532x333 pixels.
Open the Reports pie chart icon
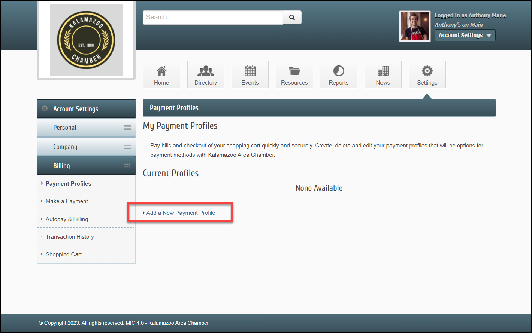click(x=339, y=71)
